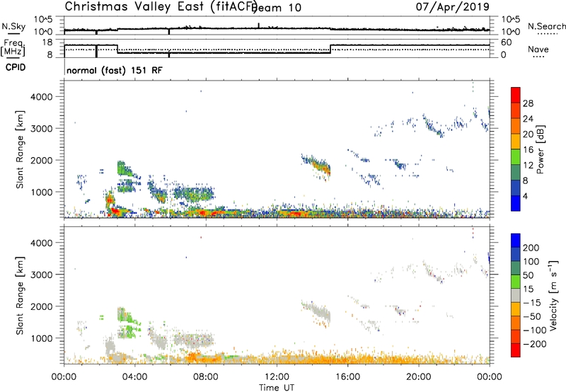
Task: Click the 'Slant Range [km]' label of velocity panel
Action: pos(20,295)
